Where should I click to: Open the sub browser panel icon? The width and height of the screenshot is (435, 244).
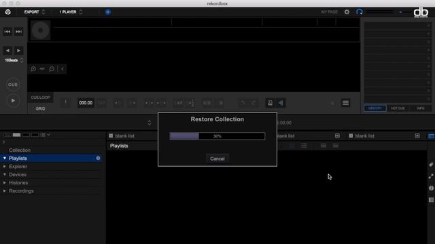[x=431, y=200]
